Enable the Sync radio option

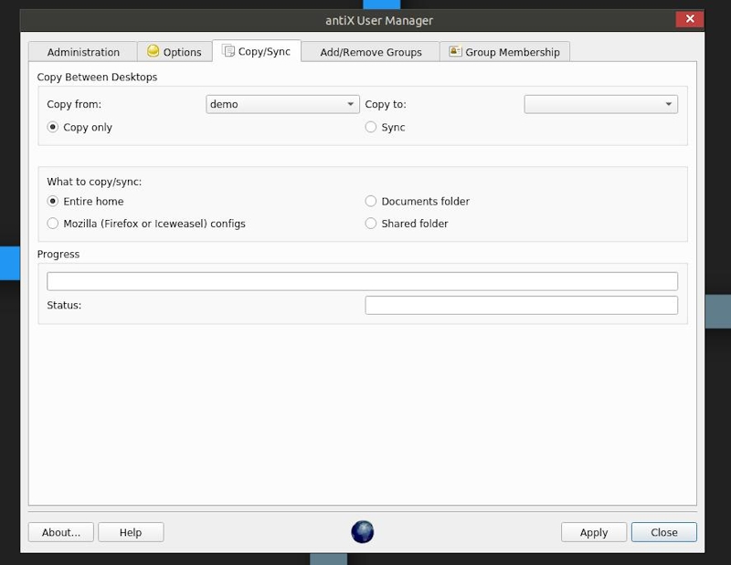pyautogui.click(x=371, y=128)
